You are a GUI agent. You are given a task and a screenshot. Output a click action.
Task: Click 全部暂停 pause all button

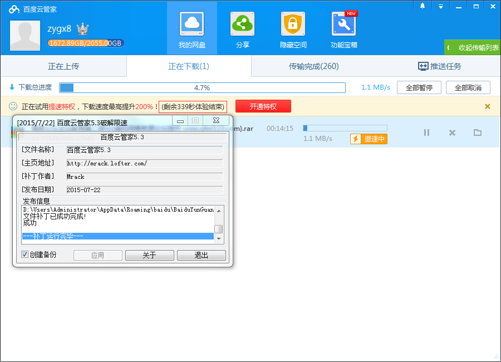coord(419,87)
